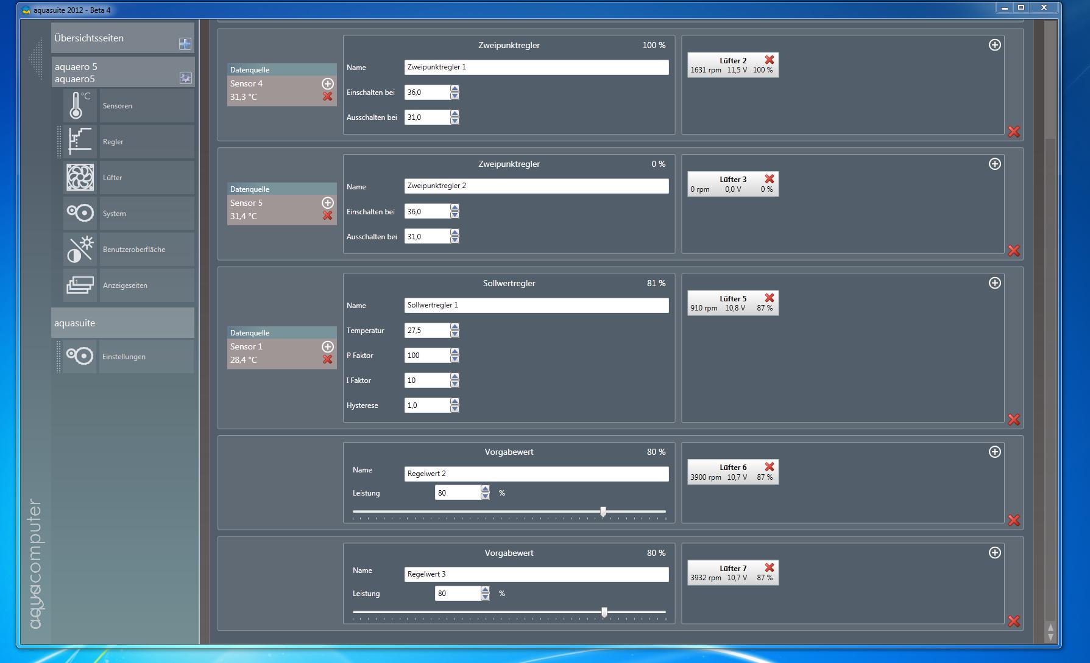Delete the Regelwert 3 controller
Viewport: 1090px width, 663px height.
tap(1014, 621)
